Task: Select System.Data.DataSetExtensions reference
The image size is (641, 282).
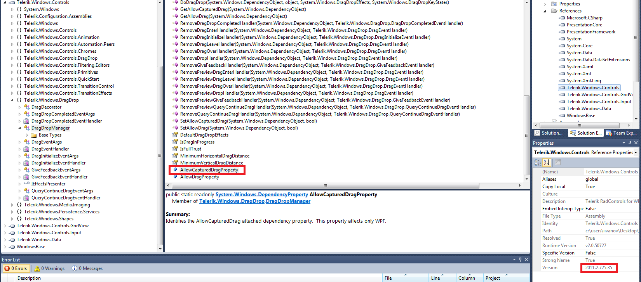Action: [x=598, y=60]
